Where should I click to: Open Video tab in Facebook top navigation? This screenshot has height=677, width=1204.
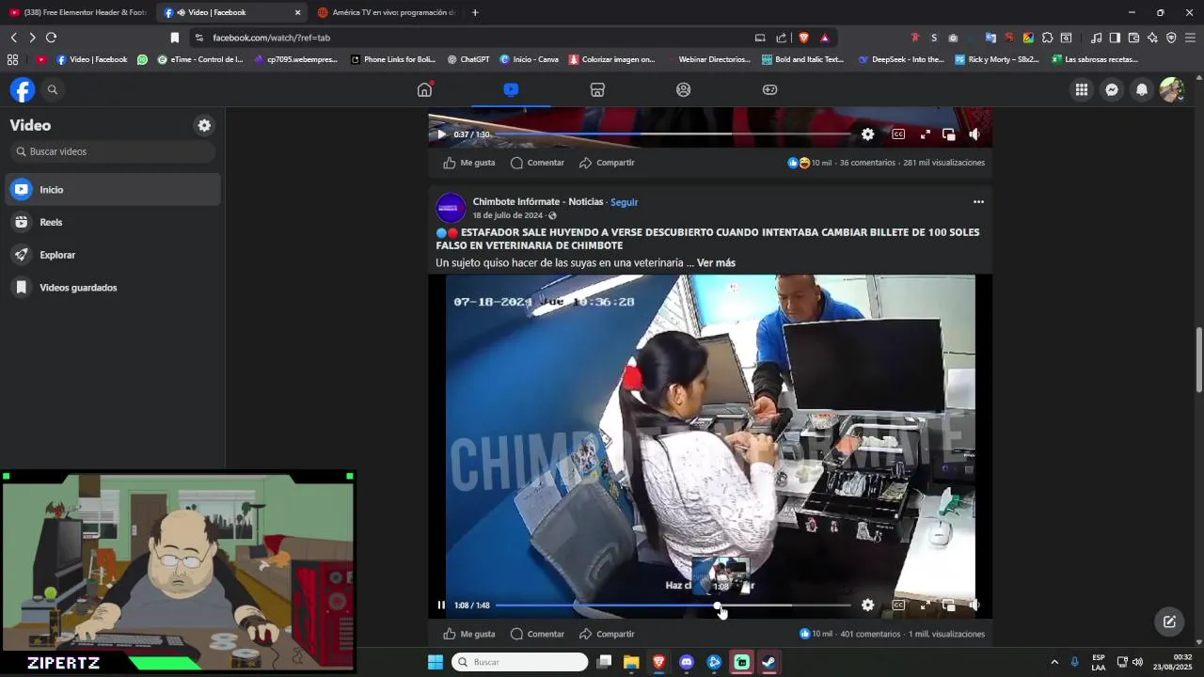click(511, 89)
